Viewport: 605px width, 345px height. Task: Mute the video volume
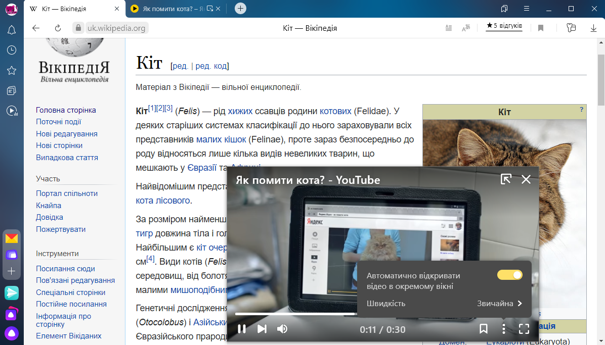pos(282,329)
